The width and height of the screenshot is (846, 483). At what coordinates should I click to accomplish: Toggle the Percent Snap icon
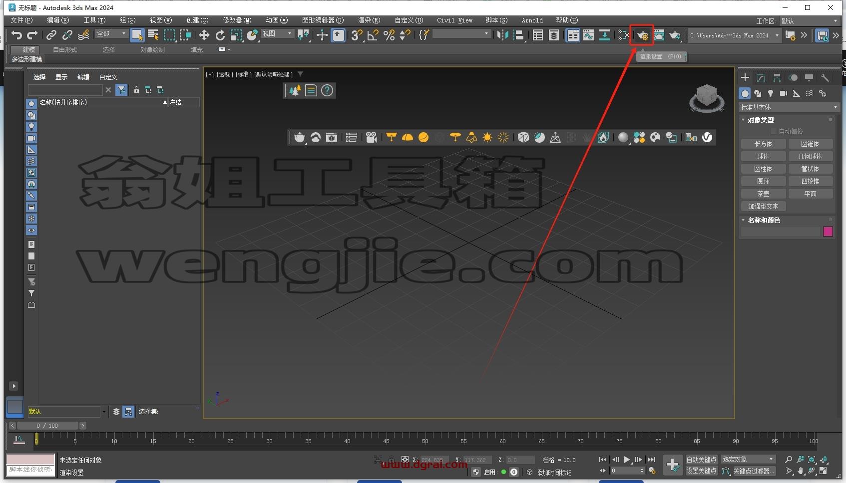tap(389, 35)
